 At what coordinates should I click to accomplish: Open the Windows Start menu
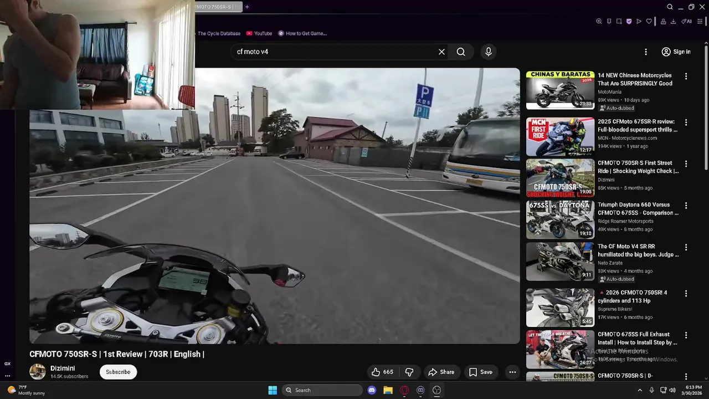(273, 390)
